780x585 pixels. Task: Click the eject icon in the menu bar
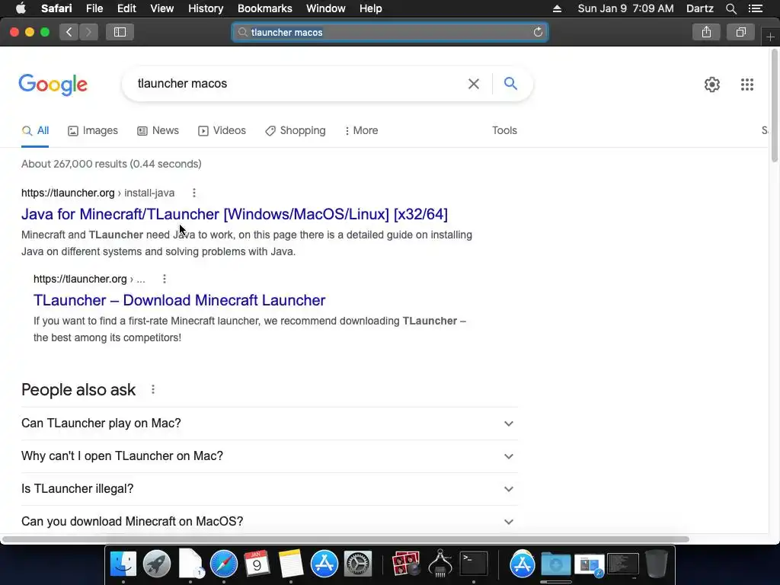pos(557,8)
